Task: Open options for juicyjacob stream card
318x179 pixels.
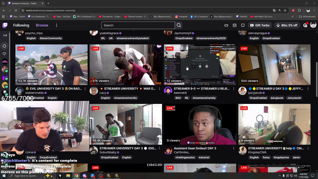Action: 308,89
